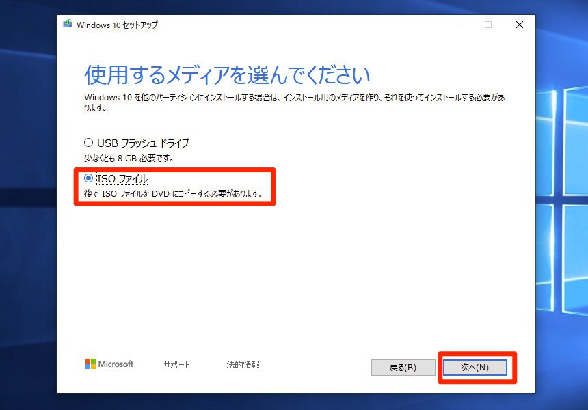Click the heading '使用するメディアを選んでください'

coord(227,75)
